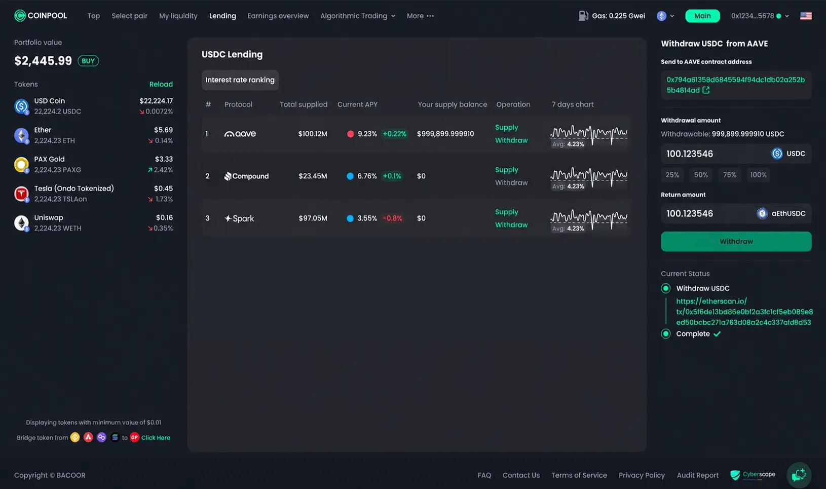
Task: Open the support chat icon
Action: point(799,475)
